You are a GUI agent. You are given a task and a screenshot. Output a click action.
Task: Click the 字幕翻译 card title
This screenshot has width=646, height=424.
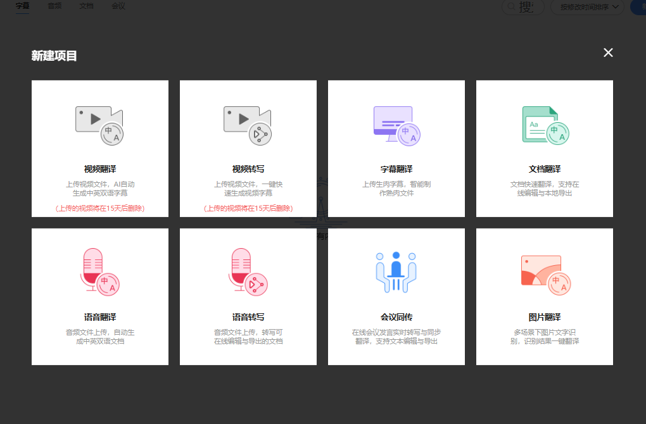tap(396, 169)
